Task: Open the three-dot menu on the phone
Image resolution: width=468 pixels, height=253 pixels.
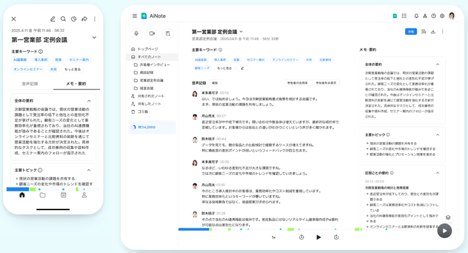Action: (95, 19)
